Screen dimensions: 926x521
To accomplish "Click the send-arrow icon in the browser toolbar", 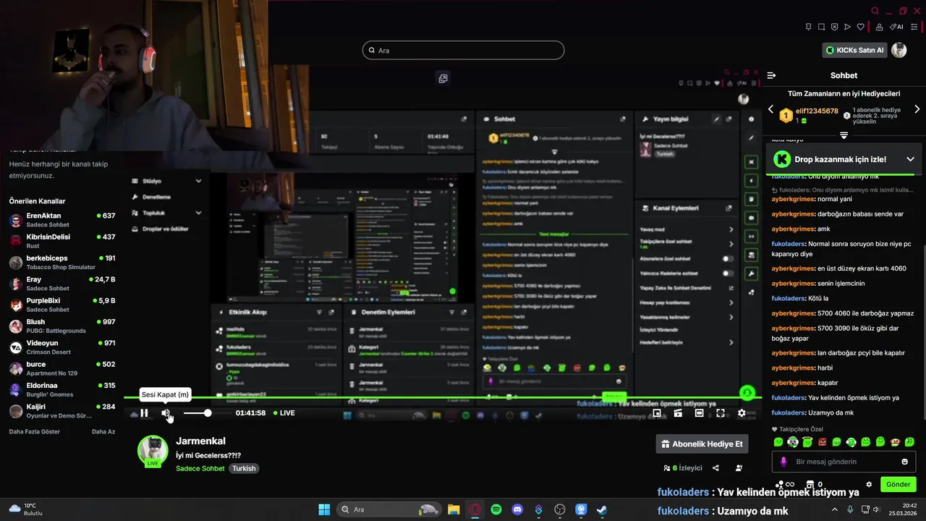I will coord(847,27).
